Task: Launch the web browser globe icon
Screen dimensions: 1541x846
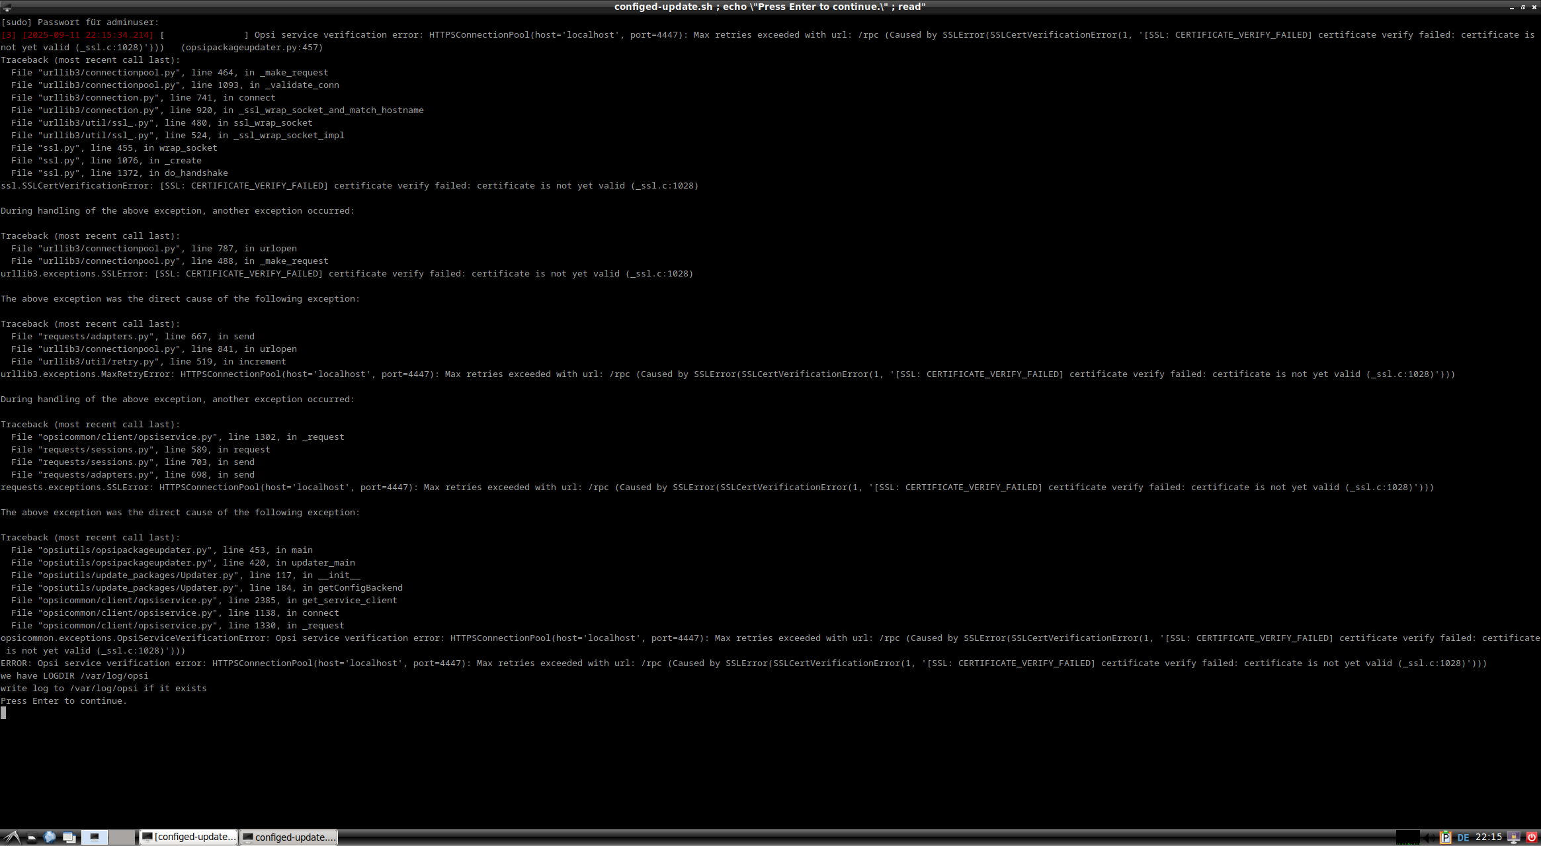Action: tap(50, 837)
